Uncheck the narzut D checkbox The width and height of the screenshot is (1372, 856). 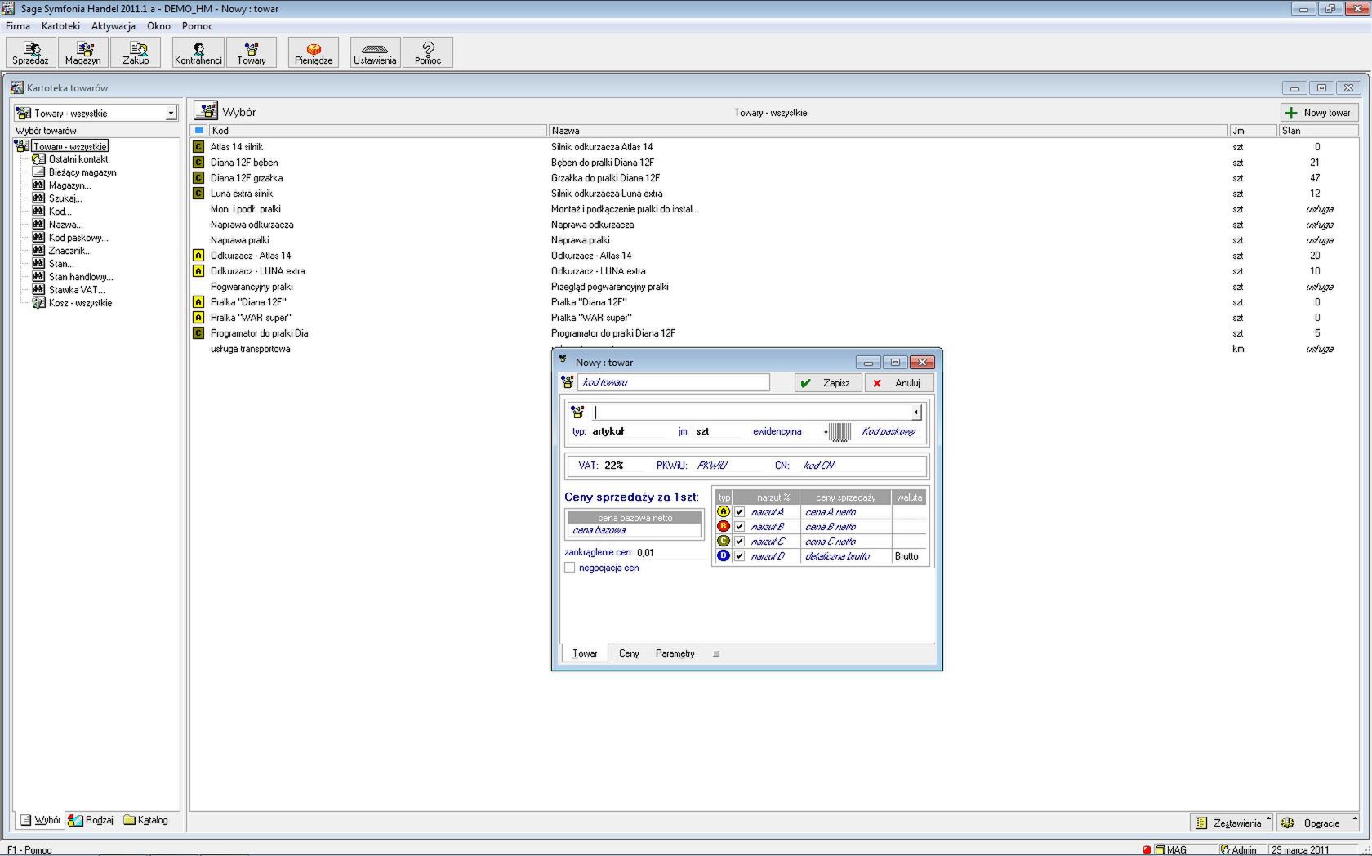pos(740,556)
